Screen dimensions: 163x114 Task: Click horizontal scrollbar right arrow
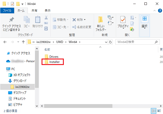[161, 106]
